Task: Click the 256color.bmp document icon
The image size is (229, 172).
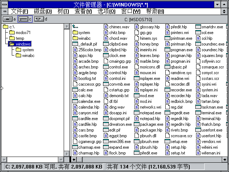Action: point(75,50)
